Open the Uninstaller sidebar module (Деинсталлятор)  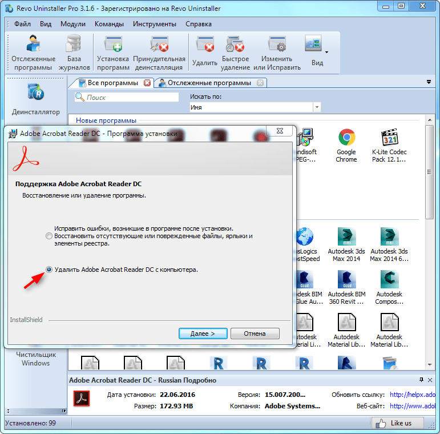point(35,99)
